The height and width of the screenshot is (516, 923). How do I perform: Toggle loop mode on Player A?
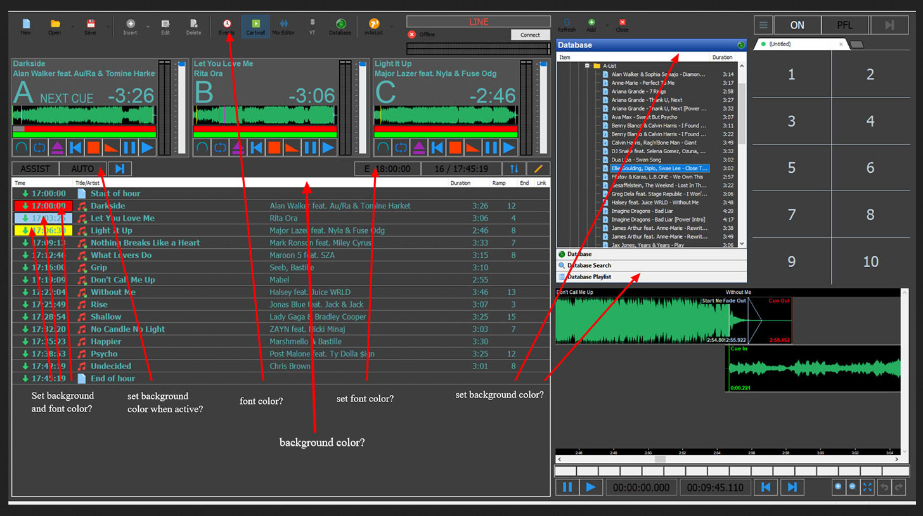click(x=39, y=148)
